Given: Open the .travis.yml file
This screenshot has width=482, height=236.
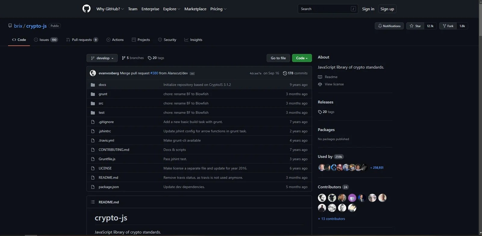Looking at the screenshot, I should point(106,140).
